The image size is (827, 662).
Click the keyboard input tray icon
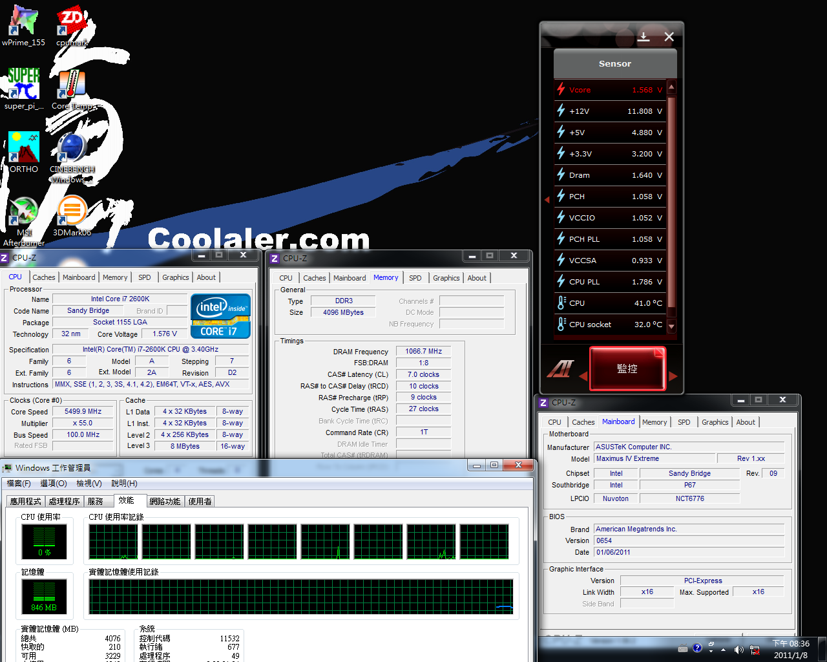683,648
